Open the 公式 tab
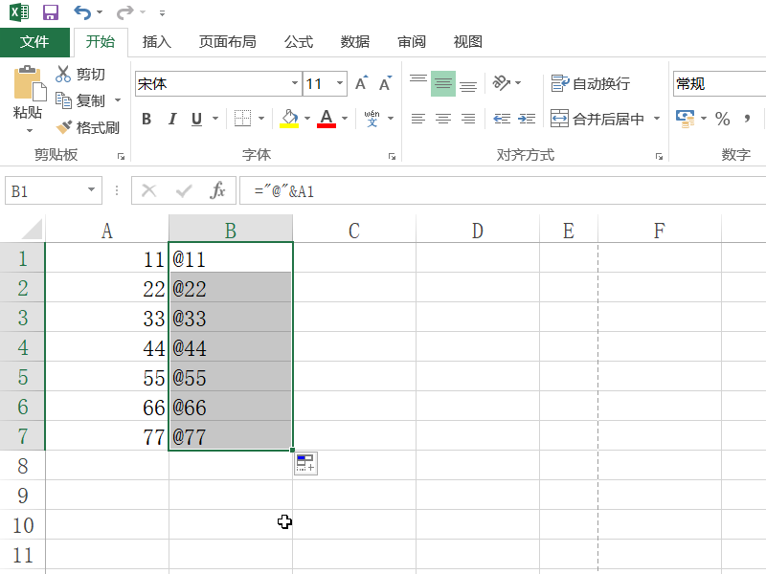Viewport: 766px width, 574px height. pyautogui.click(x=299, y=42)
